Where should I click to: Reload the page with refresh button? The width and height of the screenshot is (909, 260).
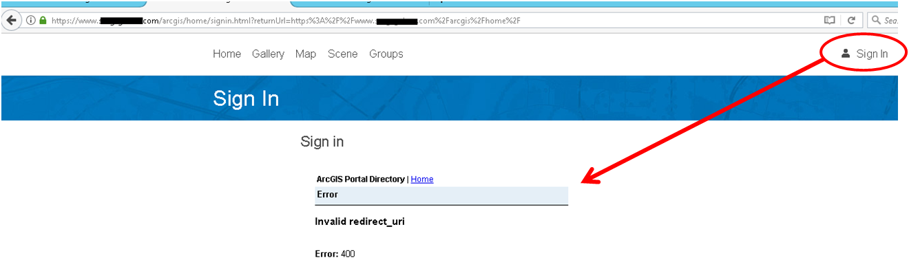pos(851,21)
